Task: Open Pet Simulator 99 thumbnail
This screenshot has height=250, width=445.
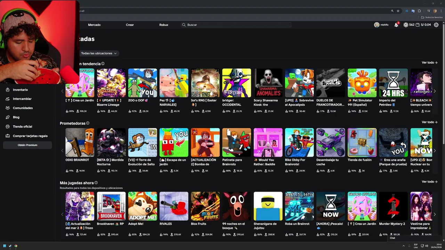Action: pyautogui.click(x=362, y=83)
